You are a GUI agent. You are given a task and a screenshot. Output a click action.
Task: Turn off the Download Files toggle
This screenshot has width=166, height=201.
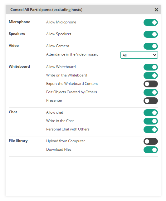[x=151, y=150]
